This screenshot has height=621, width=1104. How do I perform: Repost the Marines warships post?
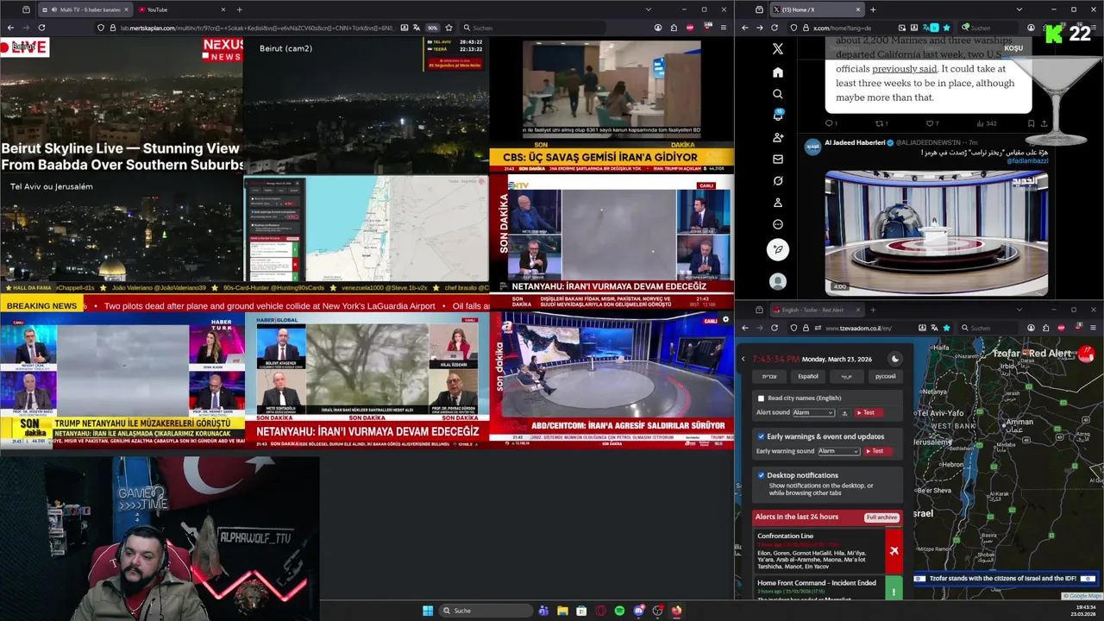(881, 123)
